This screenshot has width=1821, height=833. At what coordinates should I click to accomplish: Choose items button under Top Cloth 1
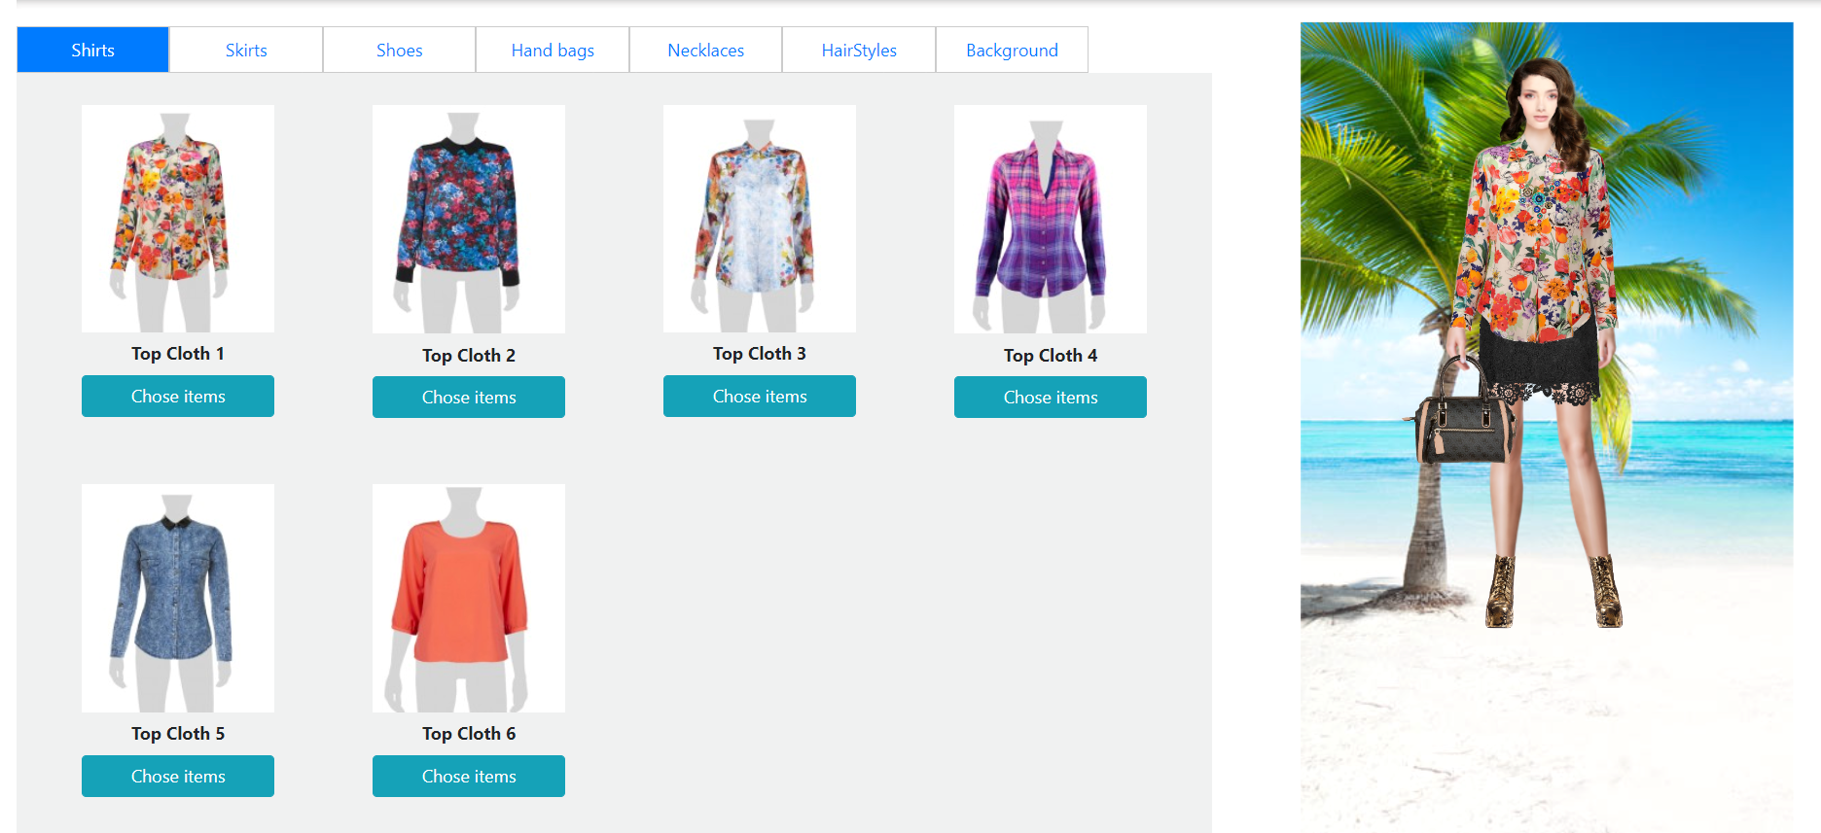tap(178, 396)
